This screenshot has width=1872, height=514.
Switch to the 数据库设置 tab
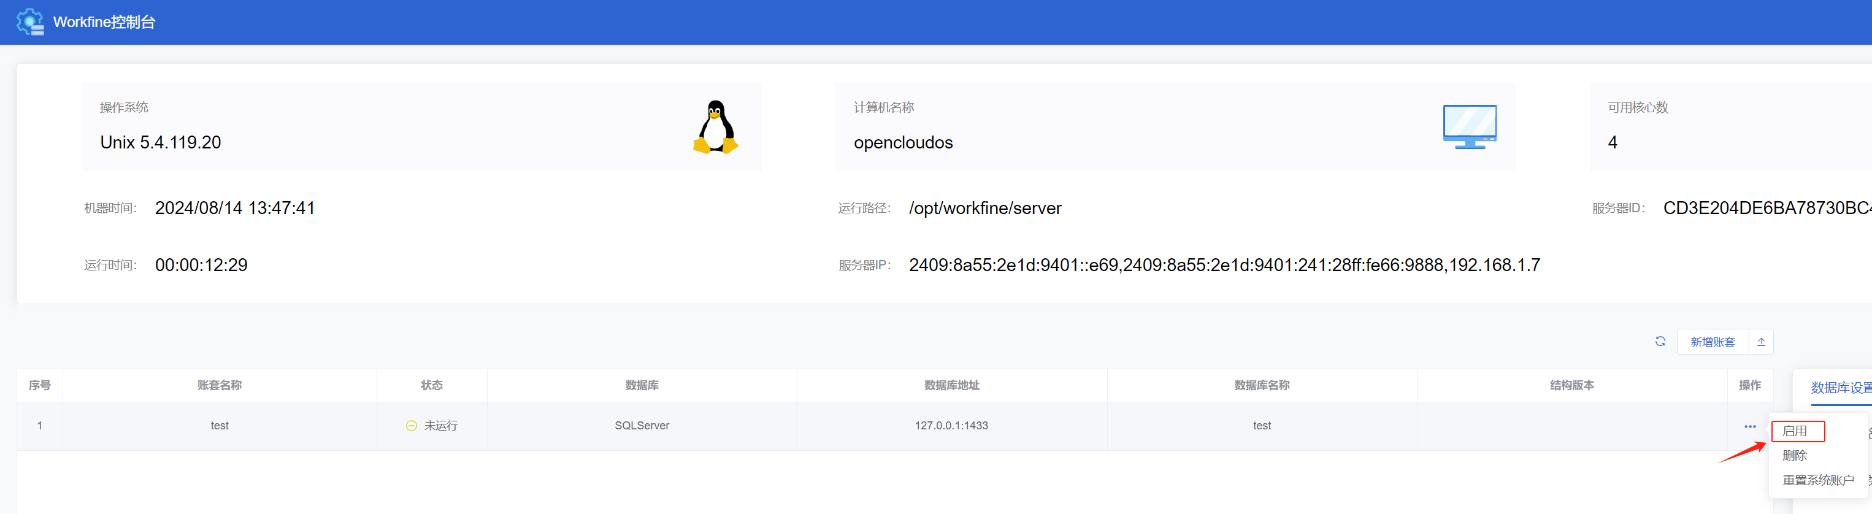[x=1841, y=388]
